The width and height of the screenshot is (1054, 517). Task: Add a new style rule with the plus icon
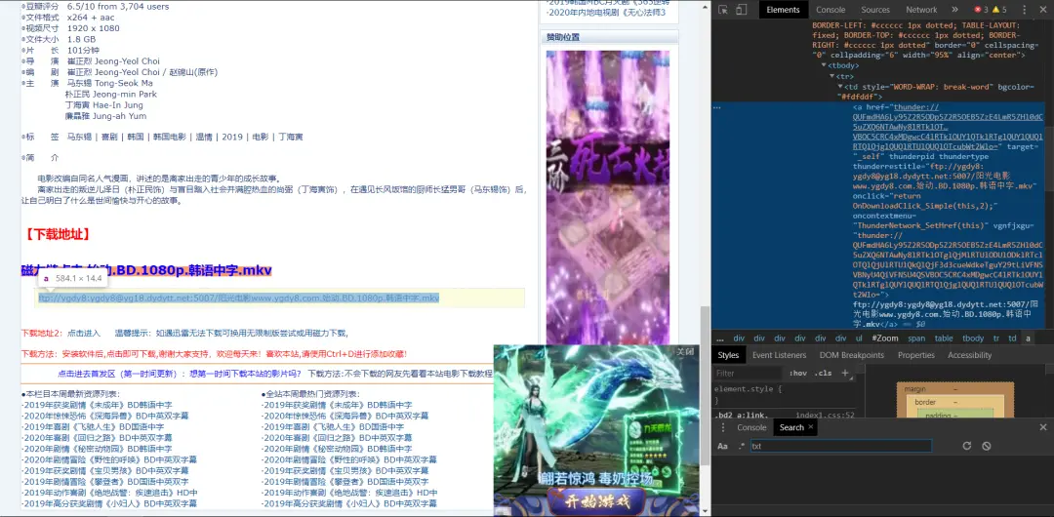click(845, 374)
